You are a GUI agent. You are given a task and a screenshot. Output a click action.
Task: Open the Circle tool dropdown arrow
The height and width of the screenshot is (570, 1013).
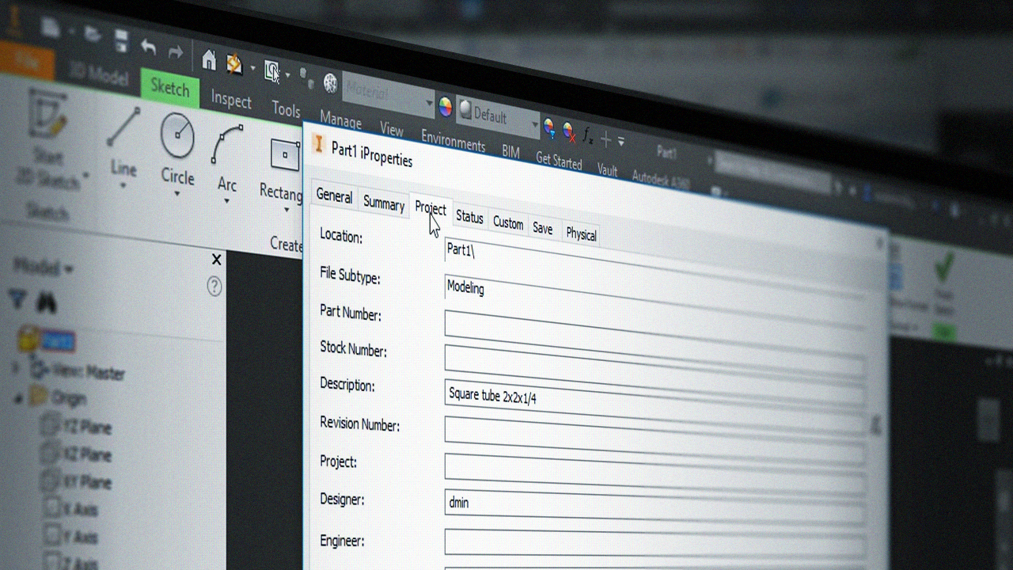(177, 194)
